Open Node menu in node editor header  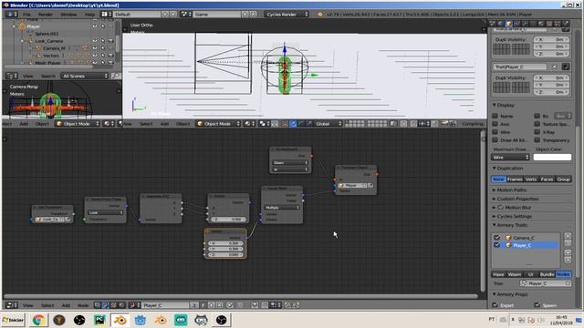(83, 305)
